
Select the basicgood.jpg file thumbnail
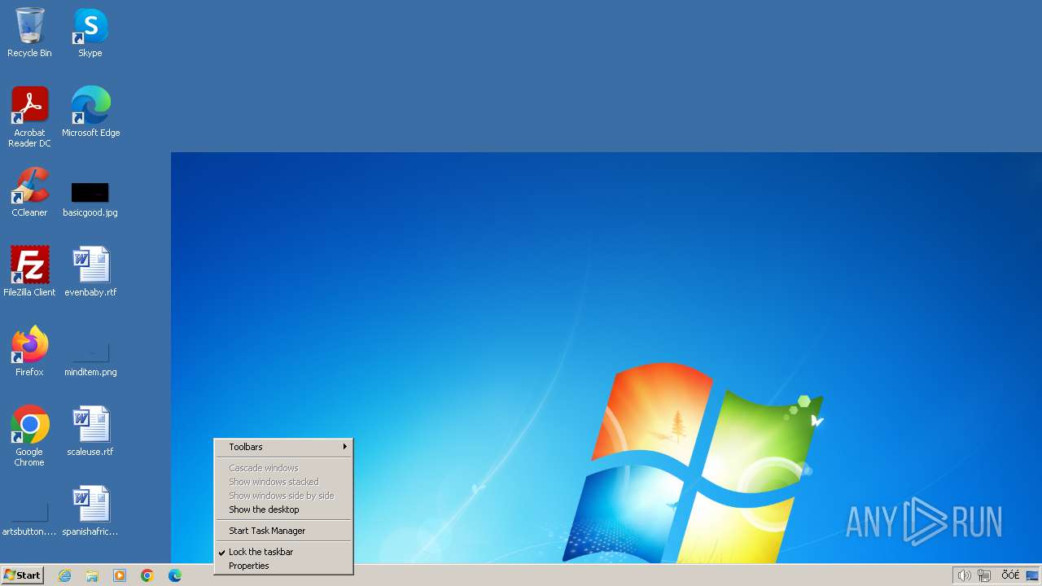click(90, 193)
